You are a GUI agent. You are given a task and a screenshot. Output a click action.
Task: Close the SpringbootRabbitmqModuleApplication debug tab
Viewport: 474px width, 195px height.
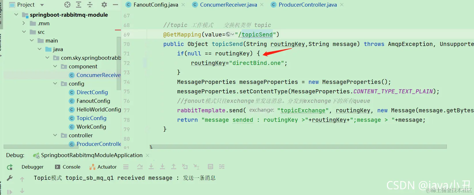tap(147, 155)
